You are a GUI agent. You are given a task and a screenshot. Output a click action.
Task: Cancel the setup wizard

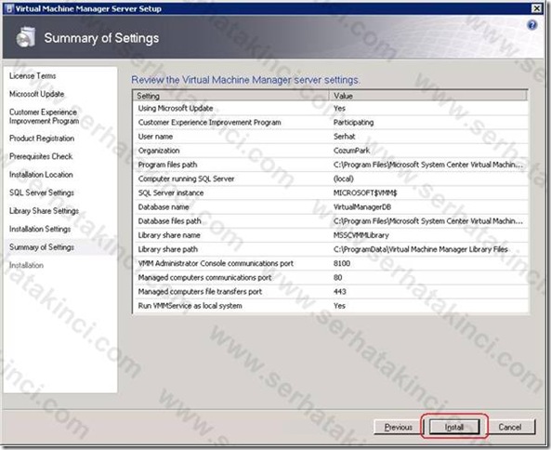509,427
